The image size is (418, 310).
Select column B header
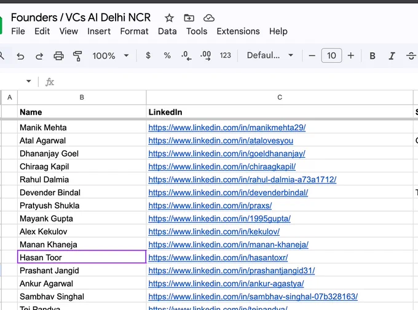[x=82, y=98]
